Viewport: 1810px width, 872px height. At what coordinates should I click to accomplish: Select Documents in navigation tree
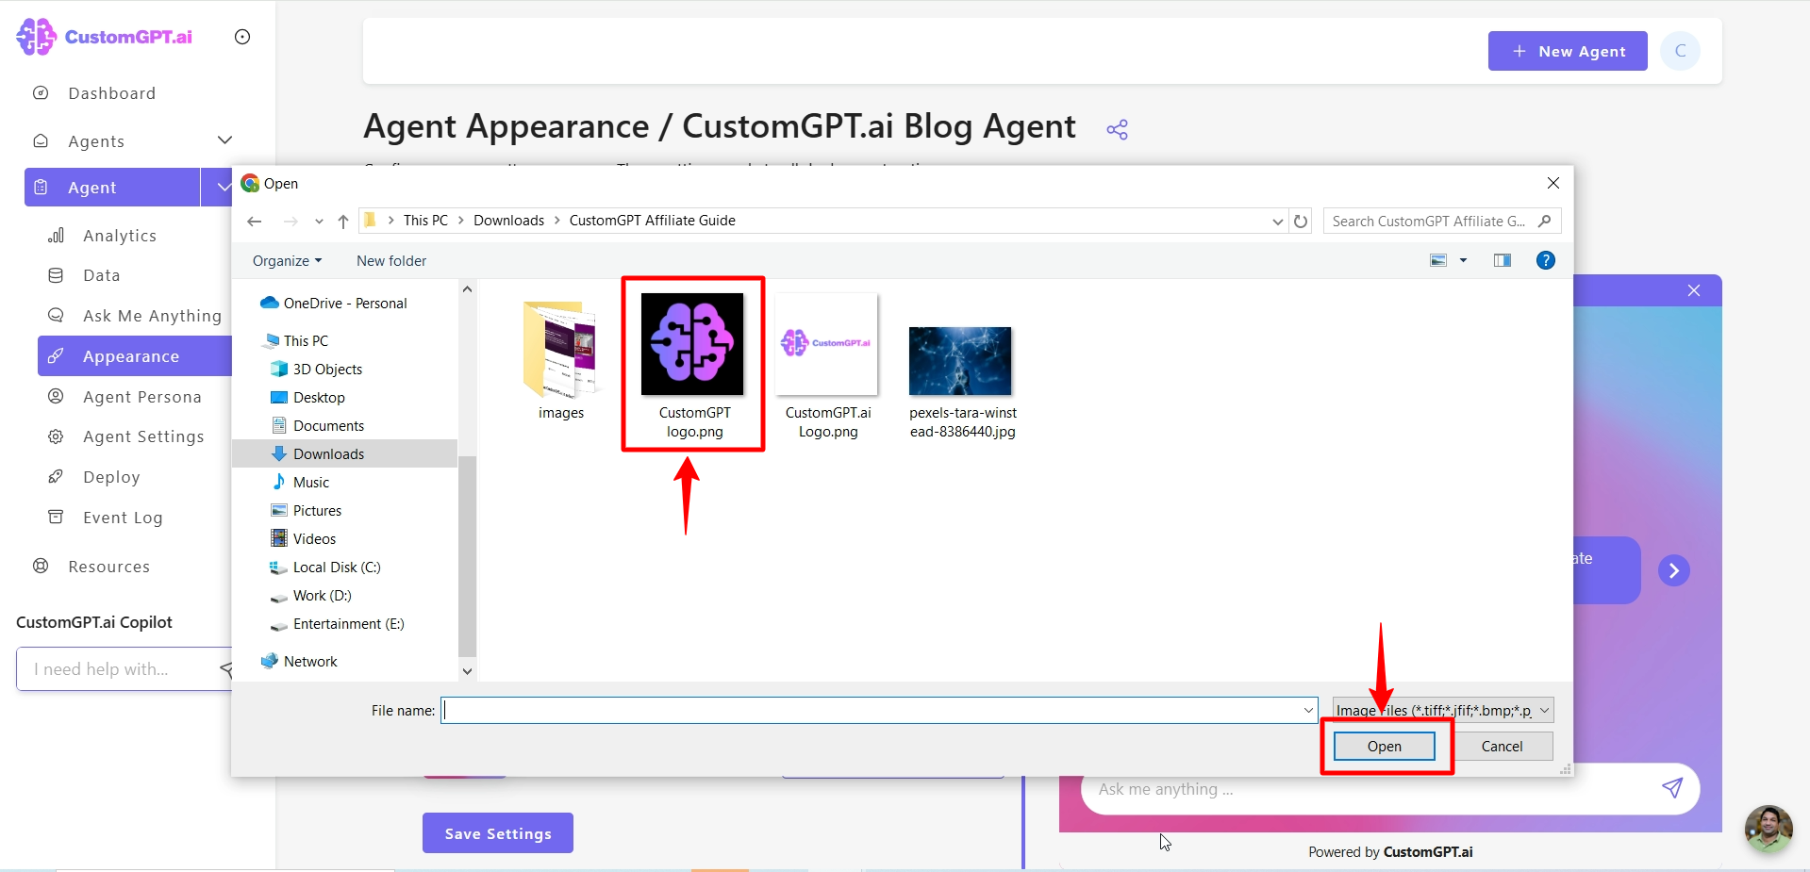click(x=328, y=426)
